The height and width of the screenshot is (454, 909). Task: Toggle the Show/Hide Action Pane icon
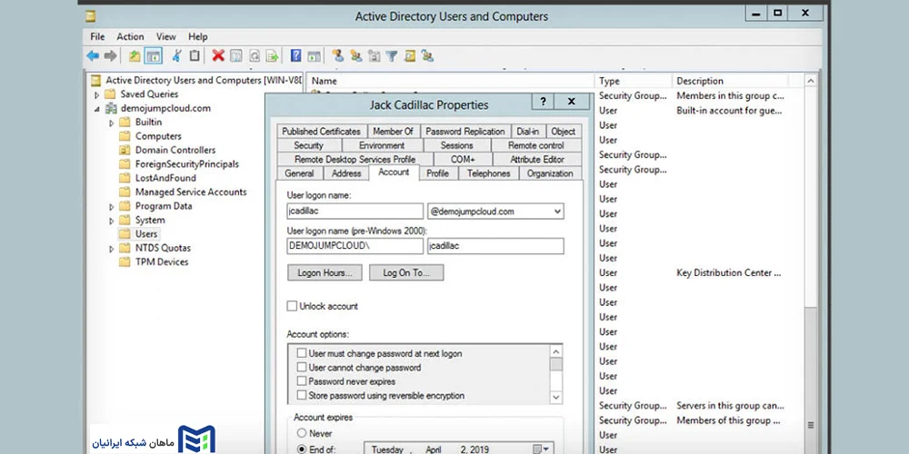314,55
